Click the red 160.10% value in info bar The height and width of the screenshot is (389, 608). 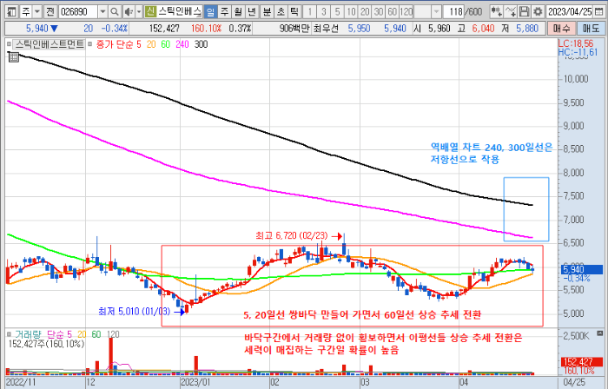[206, 29]
